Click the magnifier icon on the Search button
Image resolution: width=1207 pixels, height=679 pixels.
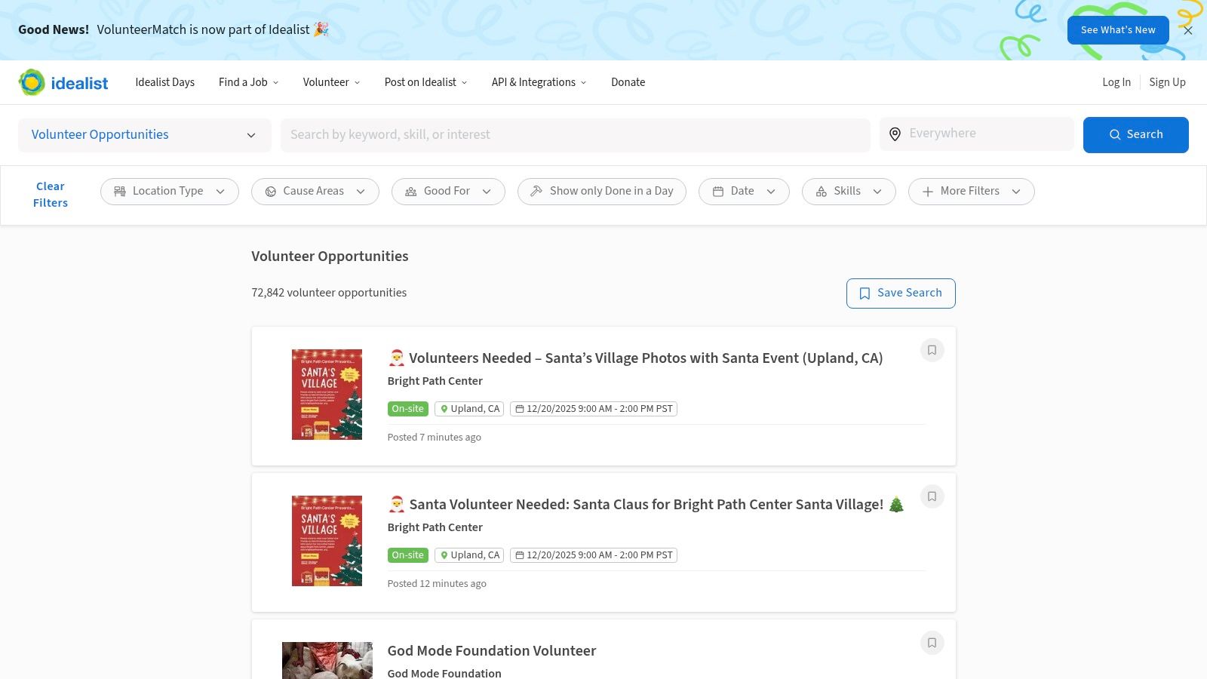[1114, 135]
